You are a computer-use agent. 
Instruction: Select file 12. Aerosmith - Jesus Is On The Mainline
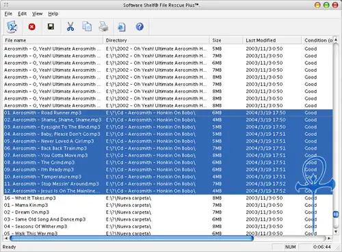[x=52, y=191]
